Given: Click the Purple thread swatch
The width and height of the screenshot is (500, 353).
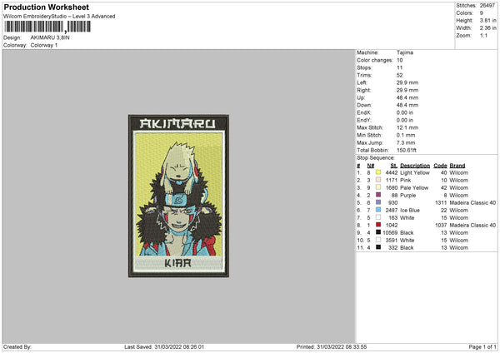Looking at the screenshot, I should 378,195.
